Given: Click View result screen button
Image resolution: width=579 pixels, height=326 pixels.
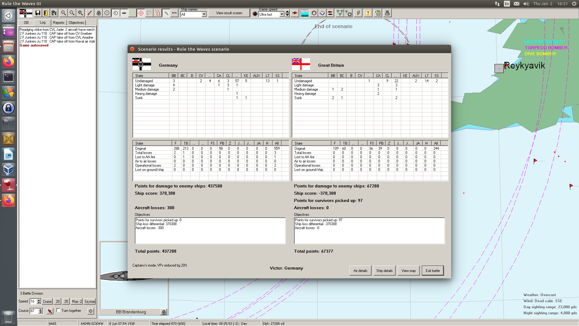Looking at the screenshot, I should tap(229, 13).
